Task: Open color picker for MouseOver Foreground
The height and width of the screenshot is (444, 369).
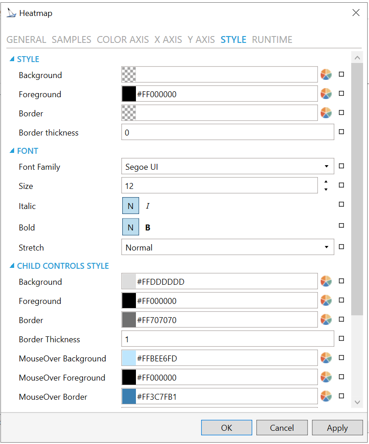Action: pyautogui.click(x=326, y=377)
